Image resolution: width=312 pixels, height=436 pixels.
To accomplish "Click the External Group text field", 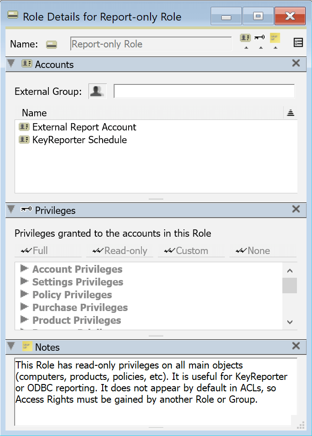I will (x=204, y=91).
